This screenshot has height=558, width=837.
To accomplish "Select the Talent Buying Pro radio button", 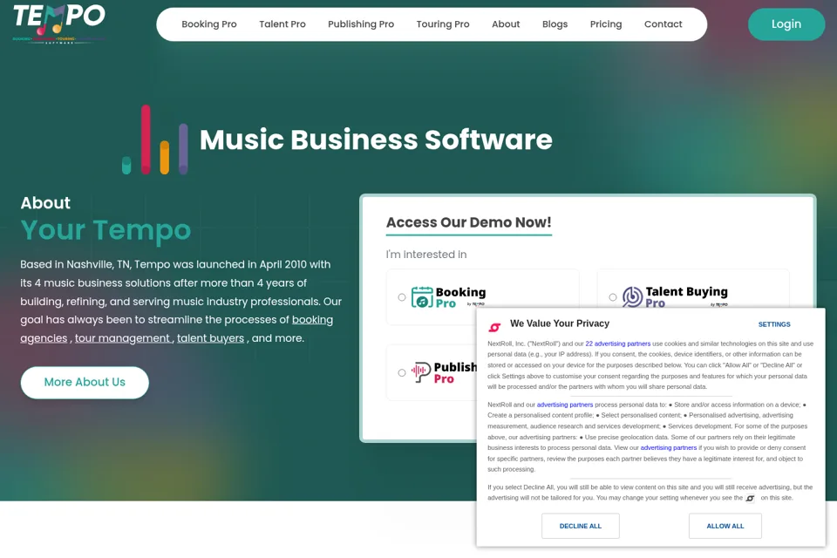I will pos(613,297).
